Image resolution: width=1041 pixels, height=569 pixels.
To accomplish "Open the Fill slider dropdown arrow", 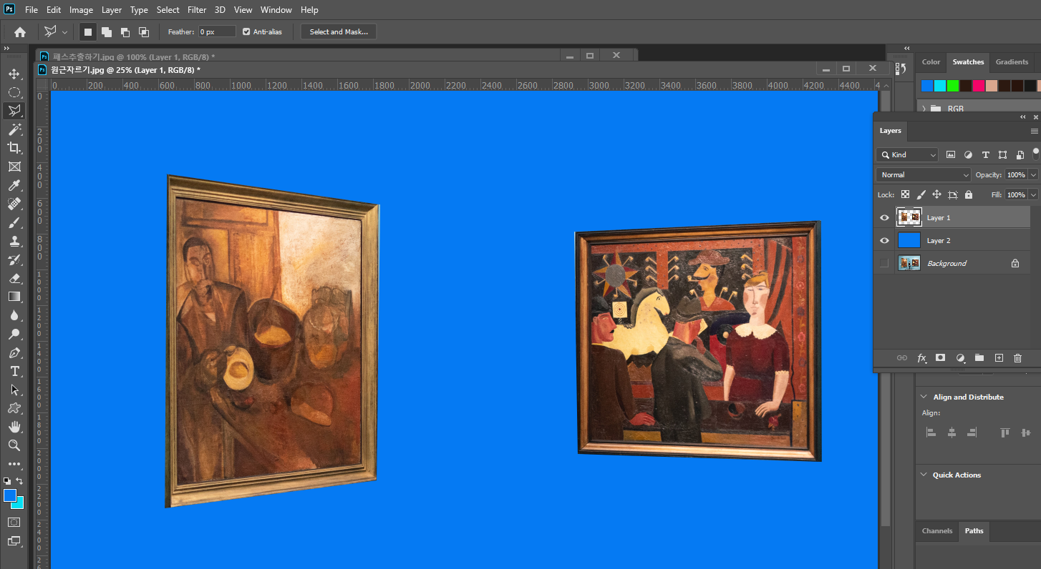I will (1033, 194).
